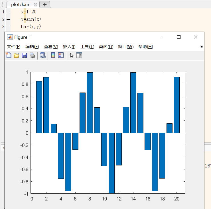The image size is (211, 209).
Task: Click the y-axis label 0.8
Action: coord(25,84)
